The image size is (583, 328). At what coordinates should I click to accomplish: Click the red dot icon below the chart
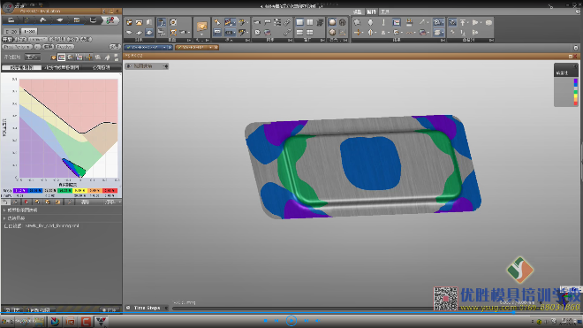click(26, 202)
